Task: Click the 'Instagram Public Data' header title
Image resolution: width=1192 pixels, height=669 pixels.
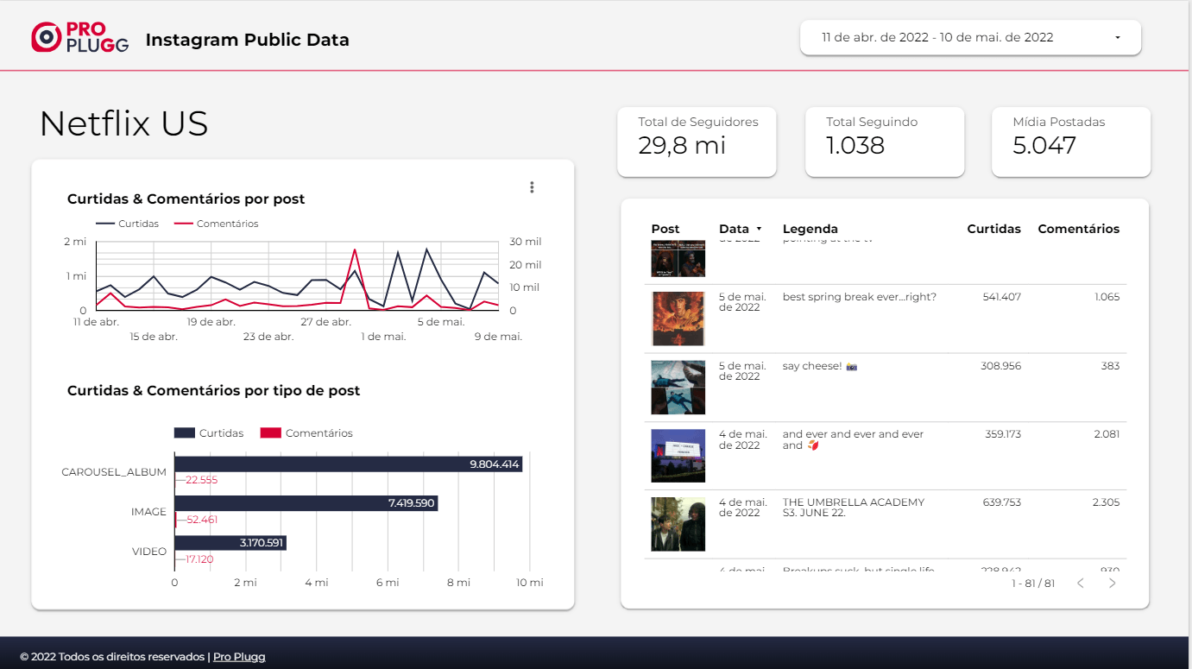Action: [x=248, y=40]
